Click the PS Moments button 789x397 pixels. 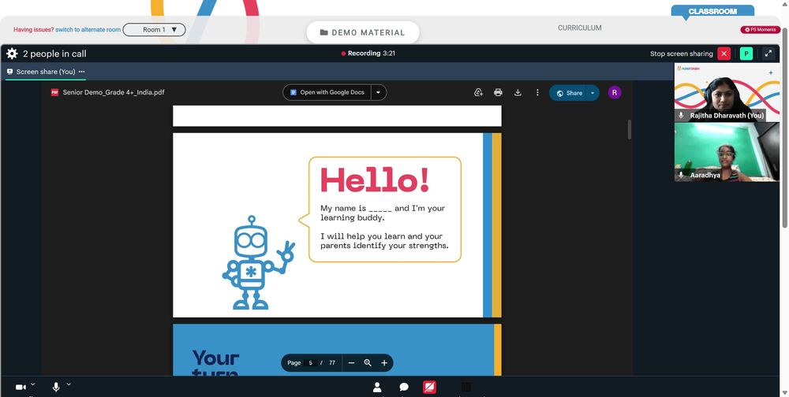pyautogui.click(x=761, y=30)
